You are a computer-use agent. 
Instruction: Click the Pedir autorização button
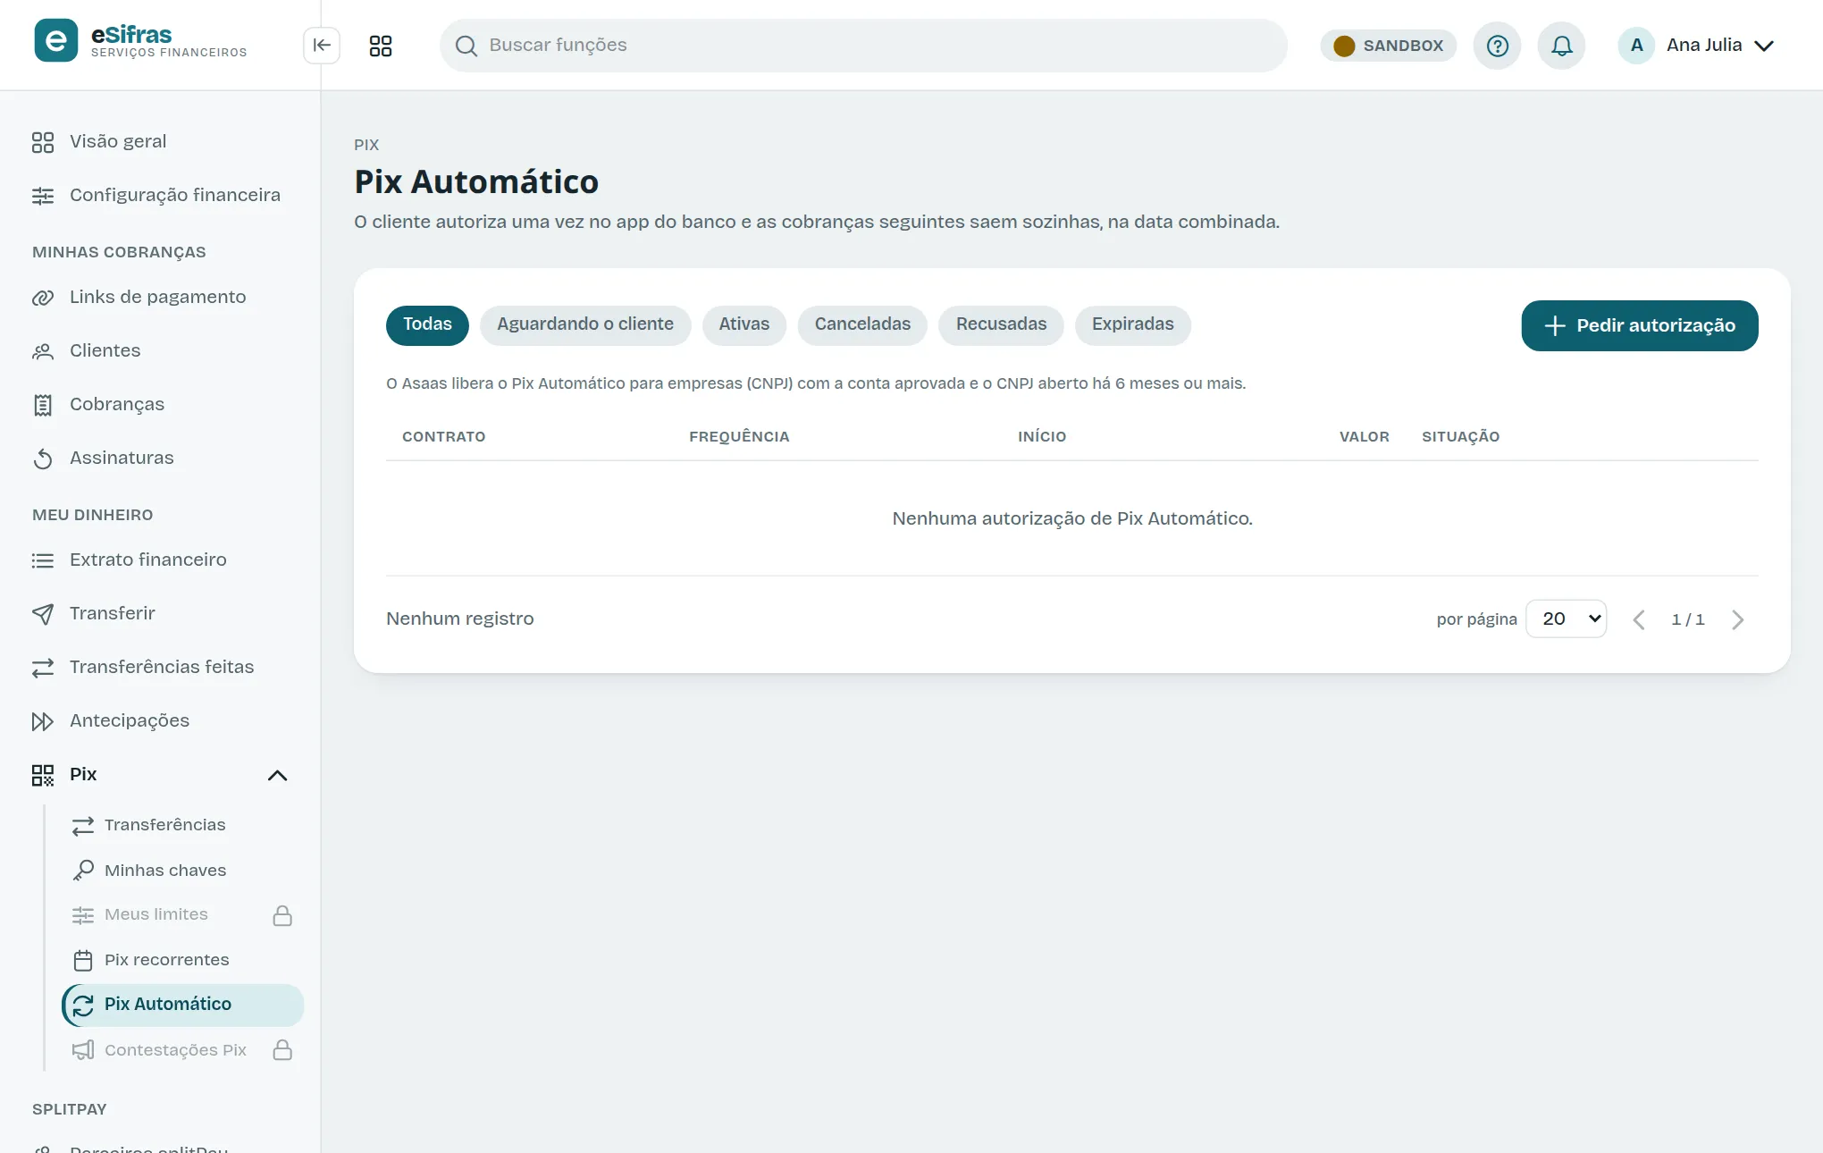1640,325
